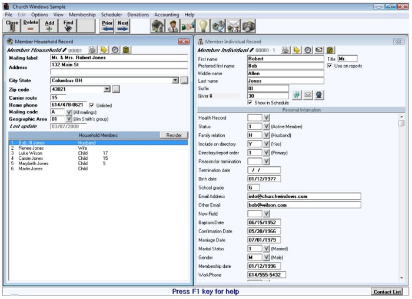Click the Find toolbar button

tap(68, 26)
